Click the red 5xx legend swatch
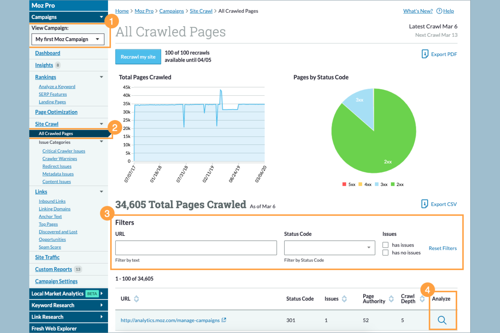This screenshot has width=500, height=333. (344, 184)
